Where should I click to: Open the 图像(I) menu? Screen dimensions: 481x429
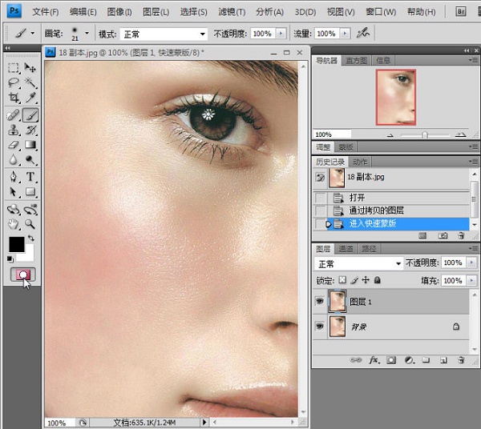tap(119, 12)
